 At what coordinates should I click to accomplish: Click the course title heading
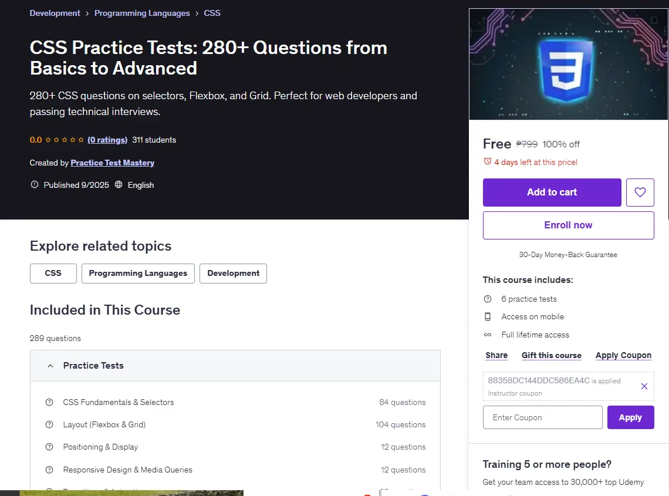pyautogui.click(x=209, y=58)
